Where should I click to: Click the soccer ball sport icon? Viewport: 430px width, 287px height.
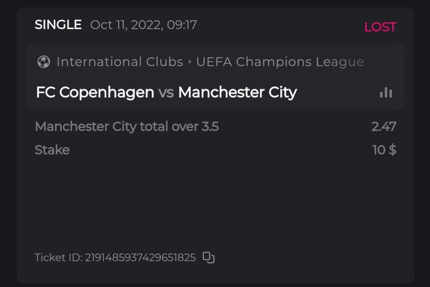(43, 62)
